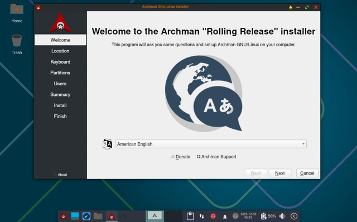Select the Location step in the sidebar
Screen dimensions: 357x222
pos(60,51)
